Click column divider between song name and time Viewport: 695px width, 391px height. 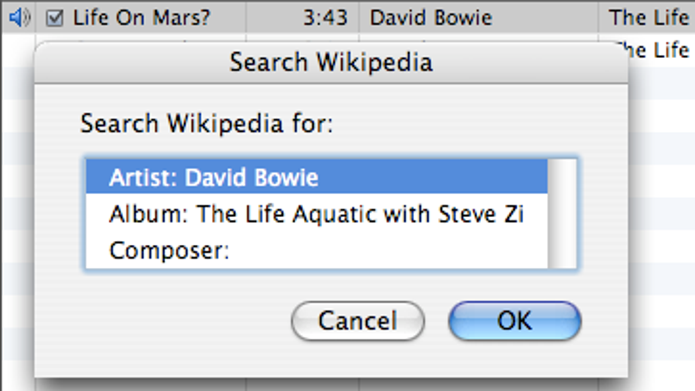246,17
